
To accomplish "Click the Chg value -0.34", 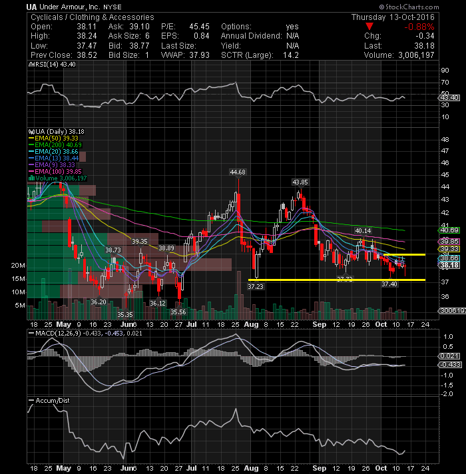I will point(425,36).
